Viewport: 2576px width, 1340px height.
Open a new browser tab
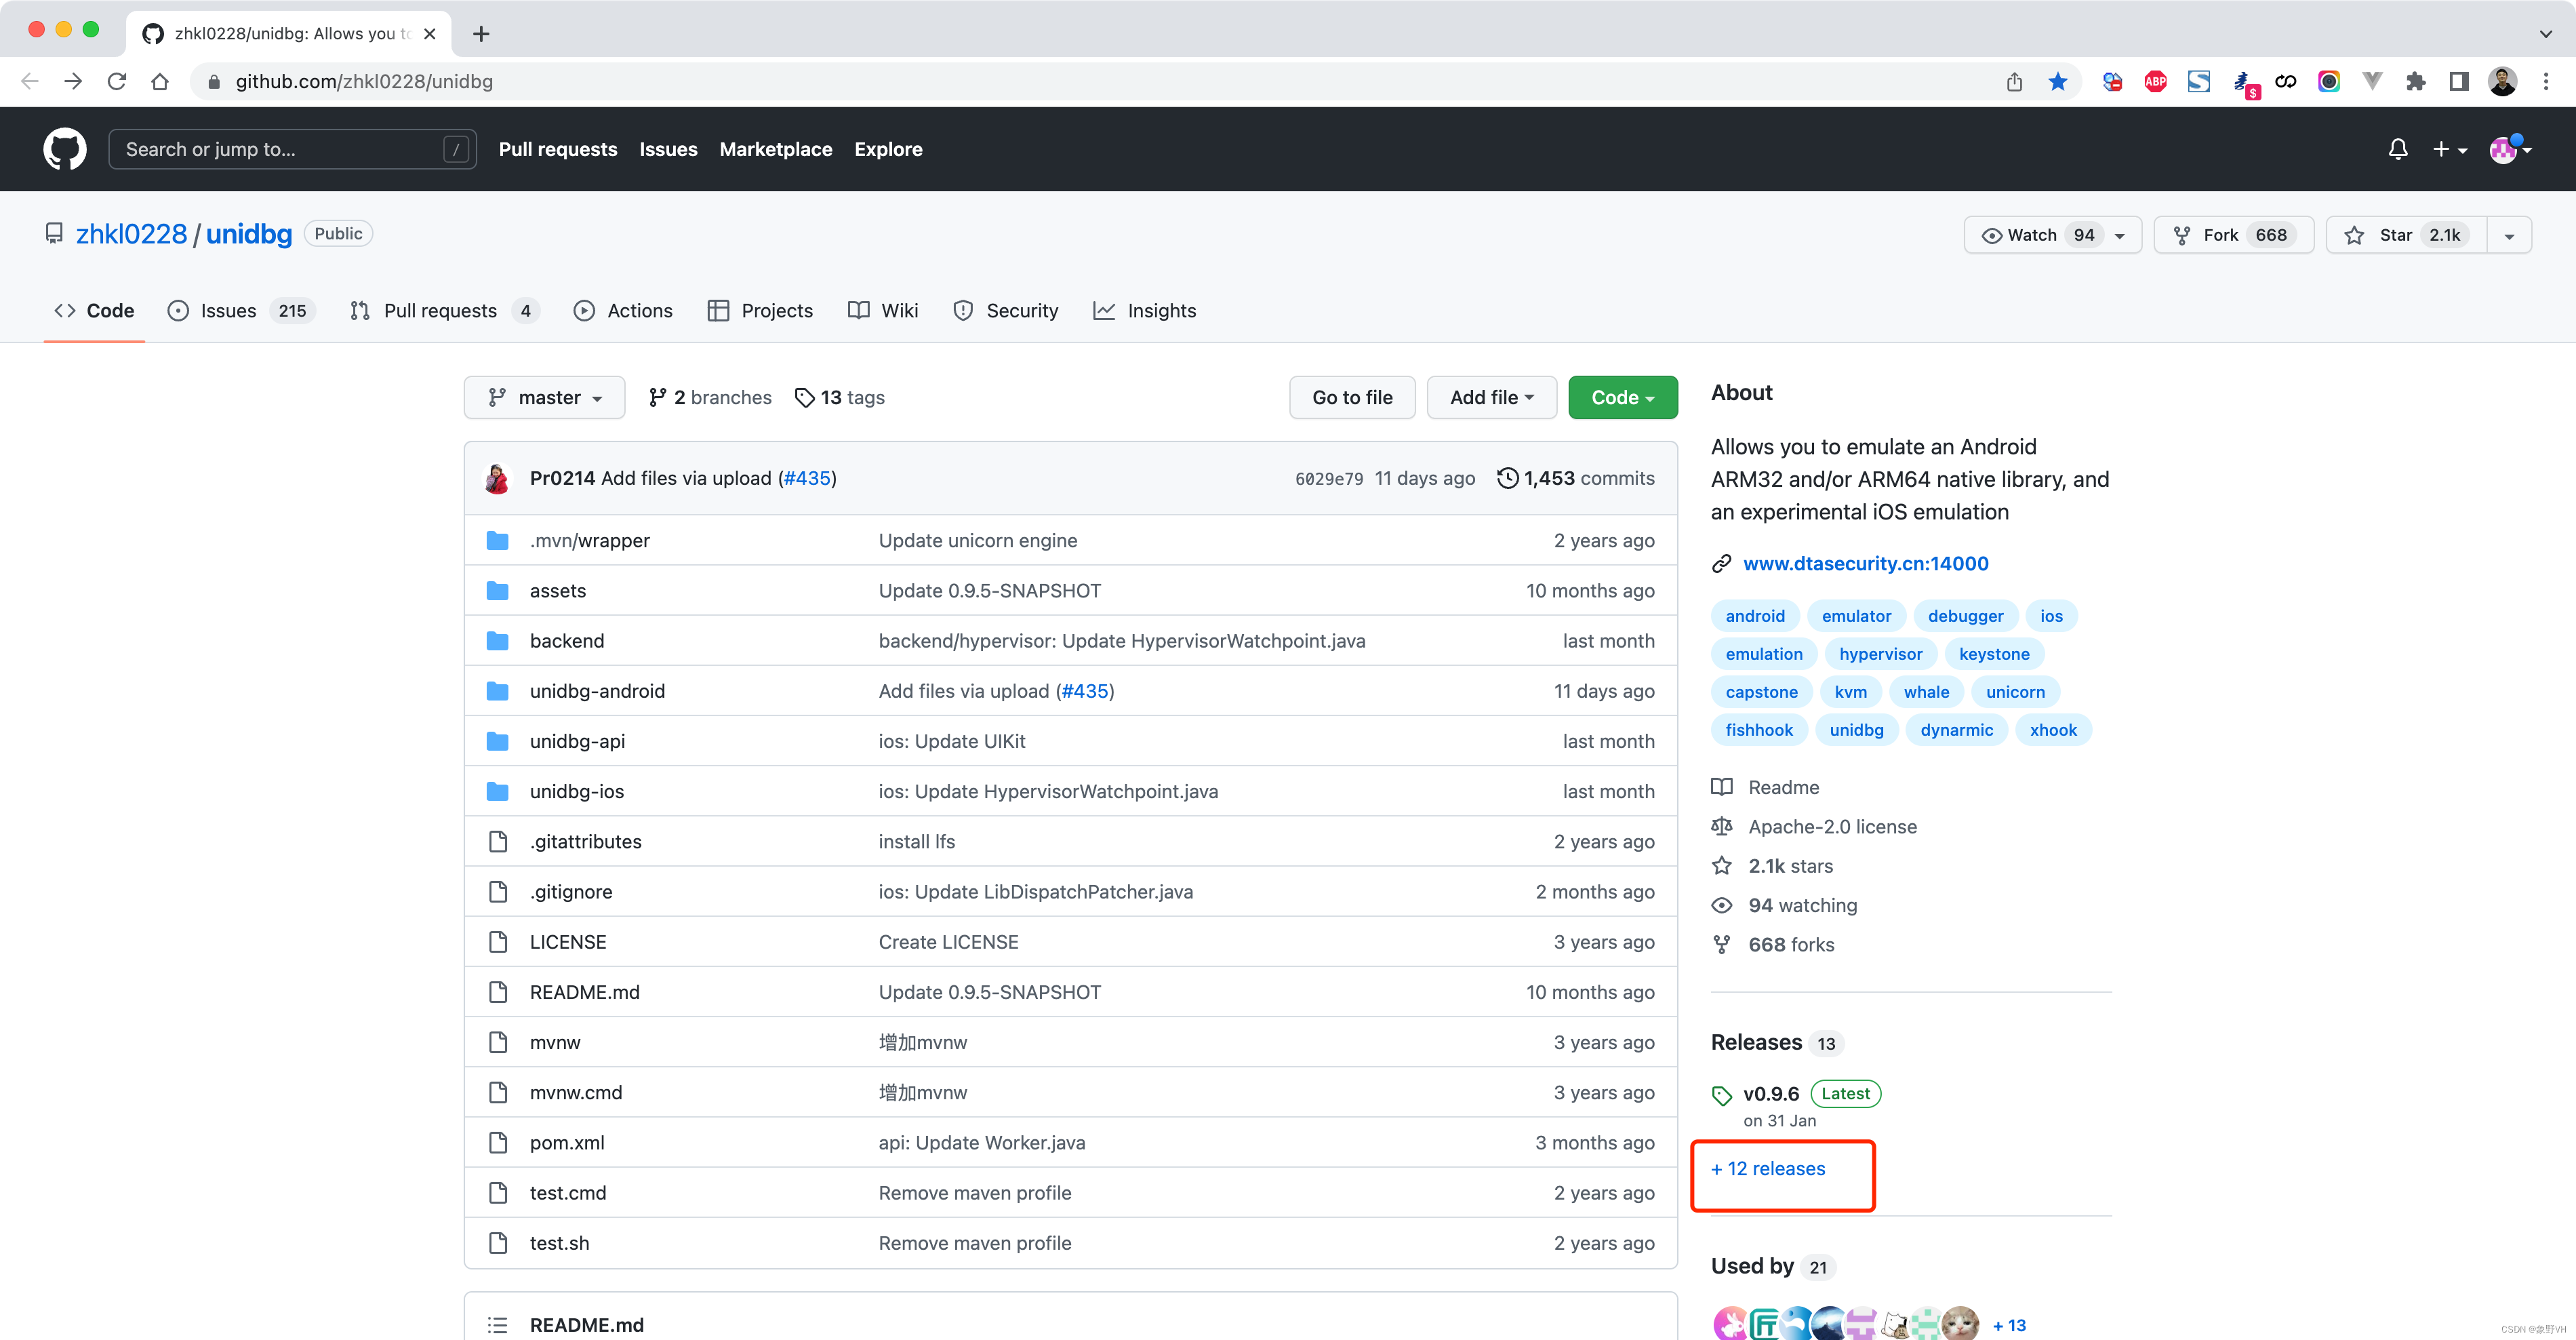point(481,33)
